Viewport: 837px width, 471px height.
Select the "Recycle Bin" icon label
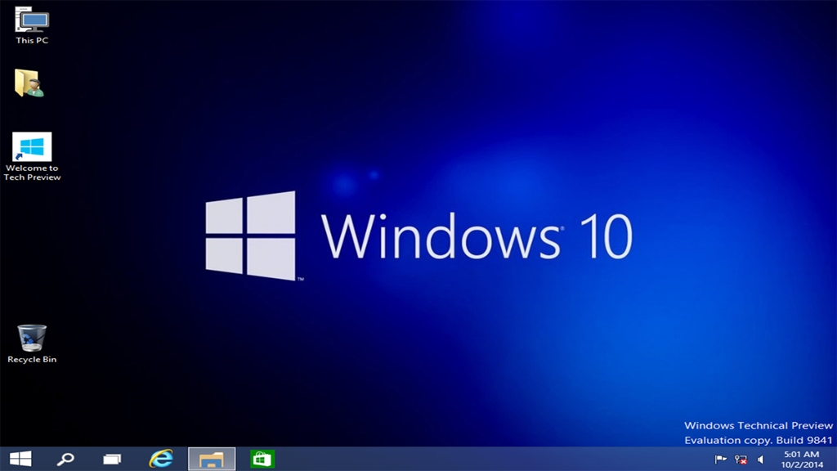tap(32, 360)
